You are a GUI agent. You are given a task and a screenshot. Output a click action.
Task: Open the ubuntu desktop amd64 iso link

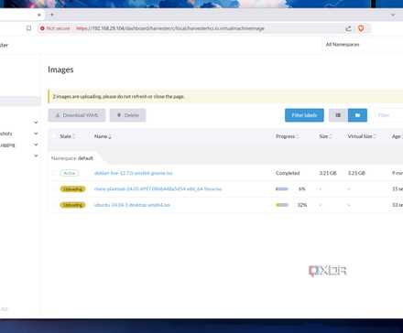click(132, 205)
